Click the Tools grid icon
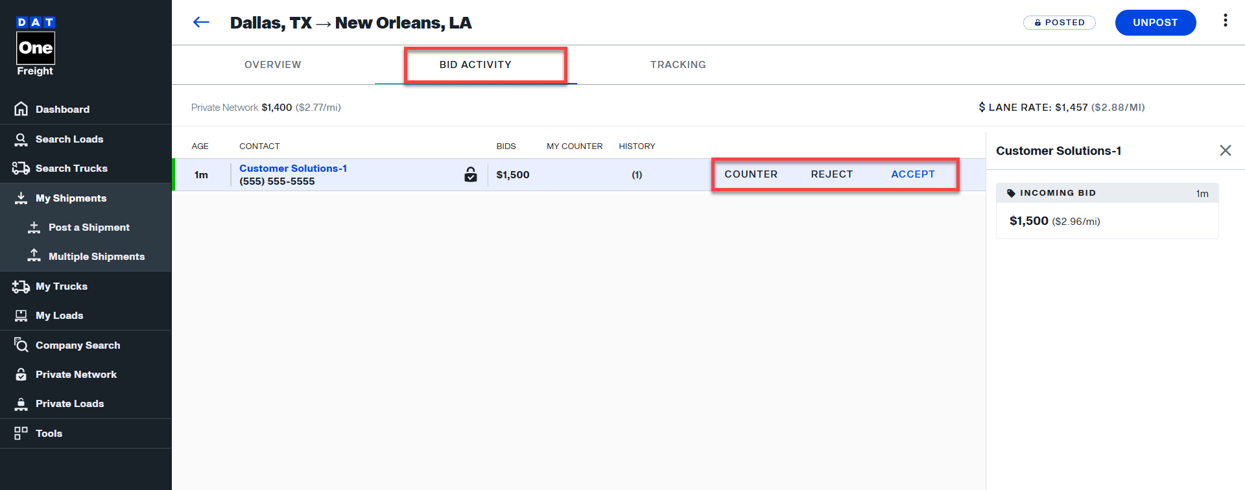 [21, 433]
